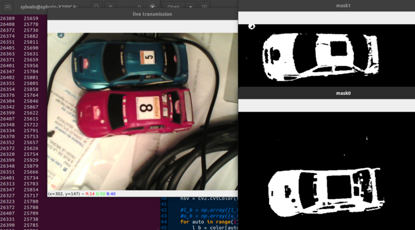
Task: Focus the mask0 window title bar
Action: pyautogui.click(x=326, y=93)
